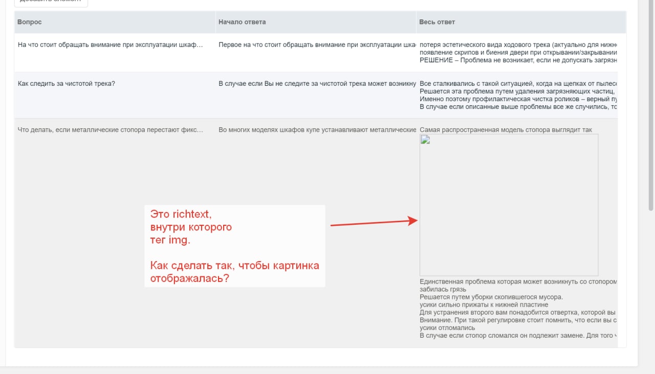
Task: Click the line starting with РЕШЕНИЕ
Action: 518,60
